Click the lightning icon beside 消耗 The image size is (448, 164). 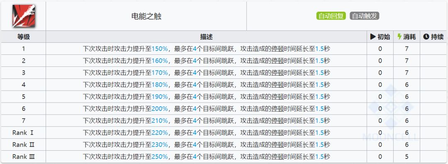(x=399, y=37)
